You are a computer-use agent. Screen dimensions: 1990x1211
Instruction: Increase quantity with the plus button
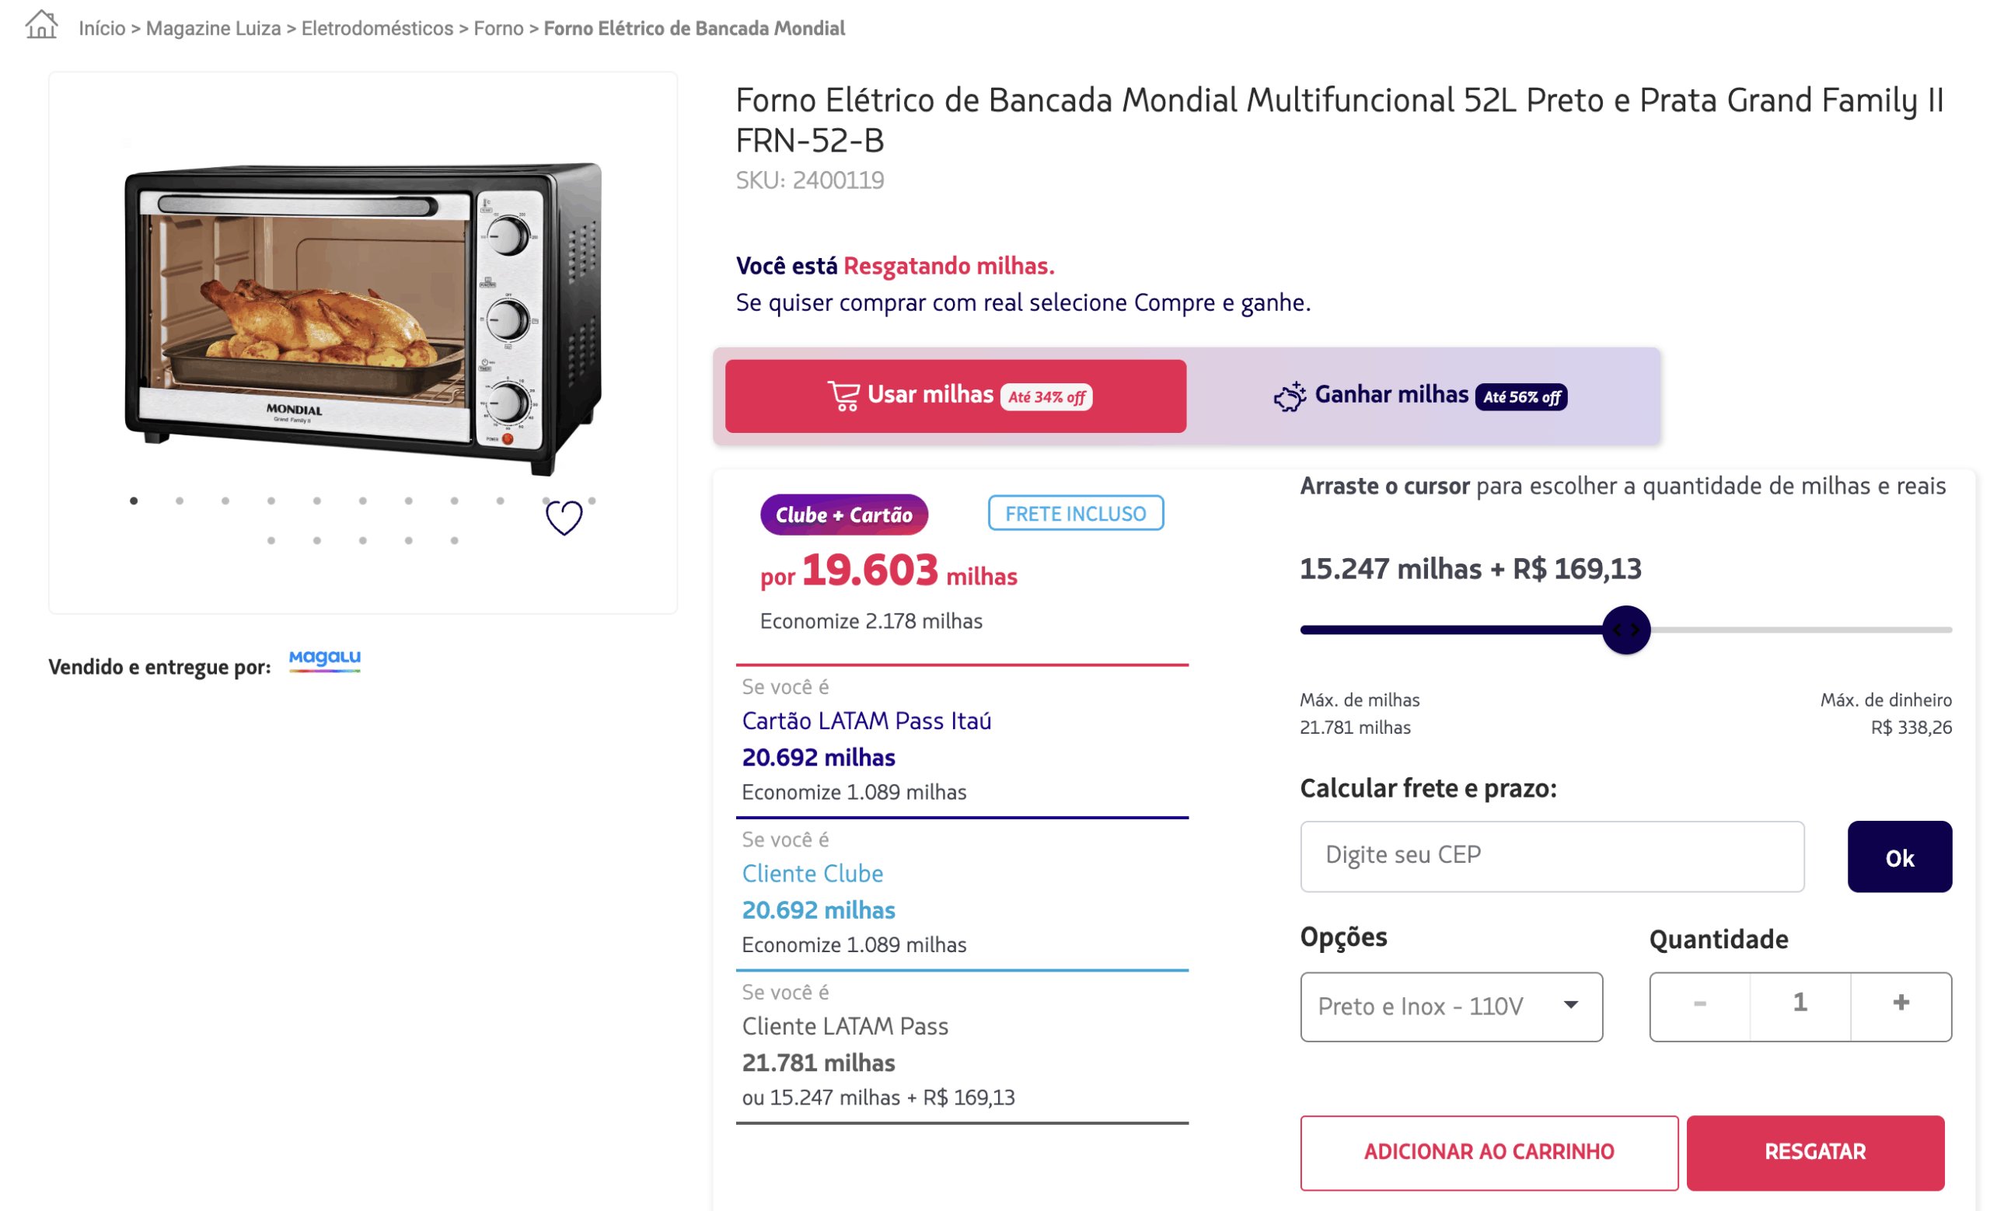pos(1901,1003)
